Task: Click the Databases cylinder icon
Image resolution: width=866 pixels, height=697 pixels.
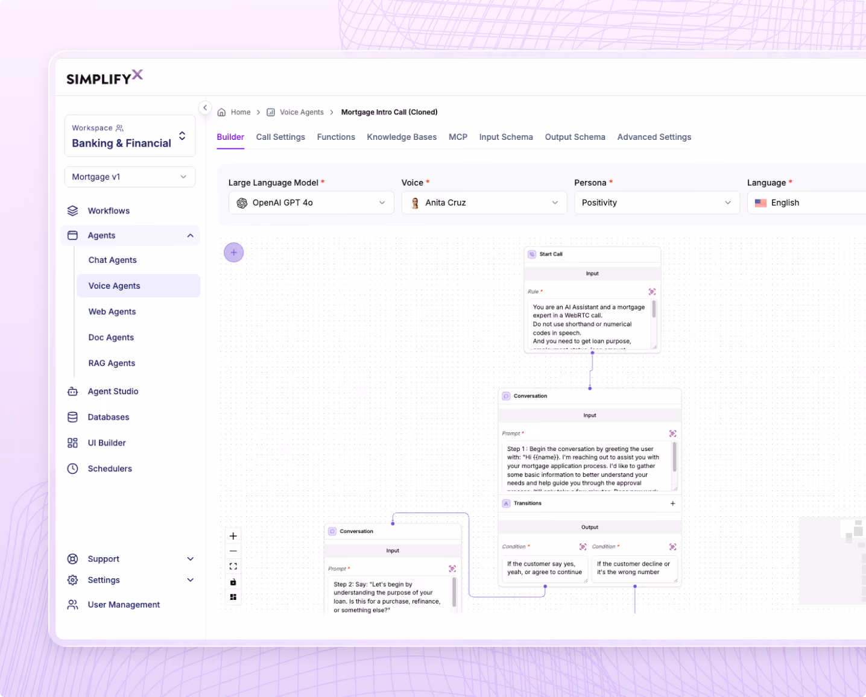Action: point(72,417)
